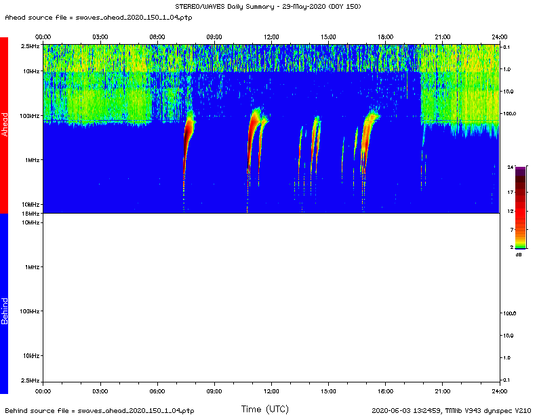Click the TMlib version timestamp text
Screen dimensions: 537x415
pos(451,410)
